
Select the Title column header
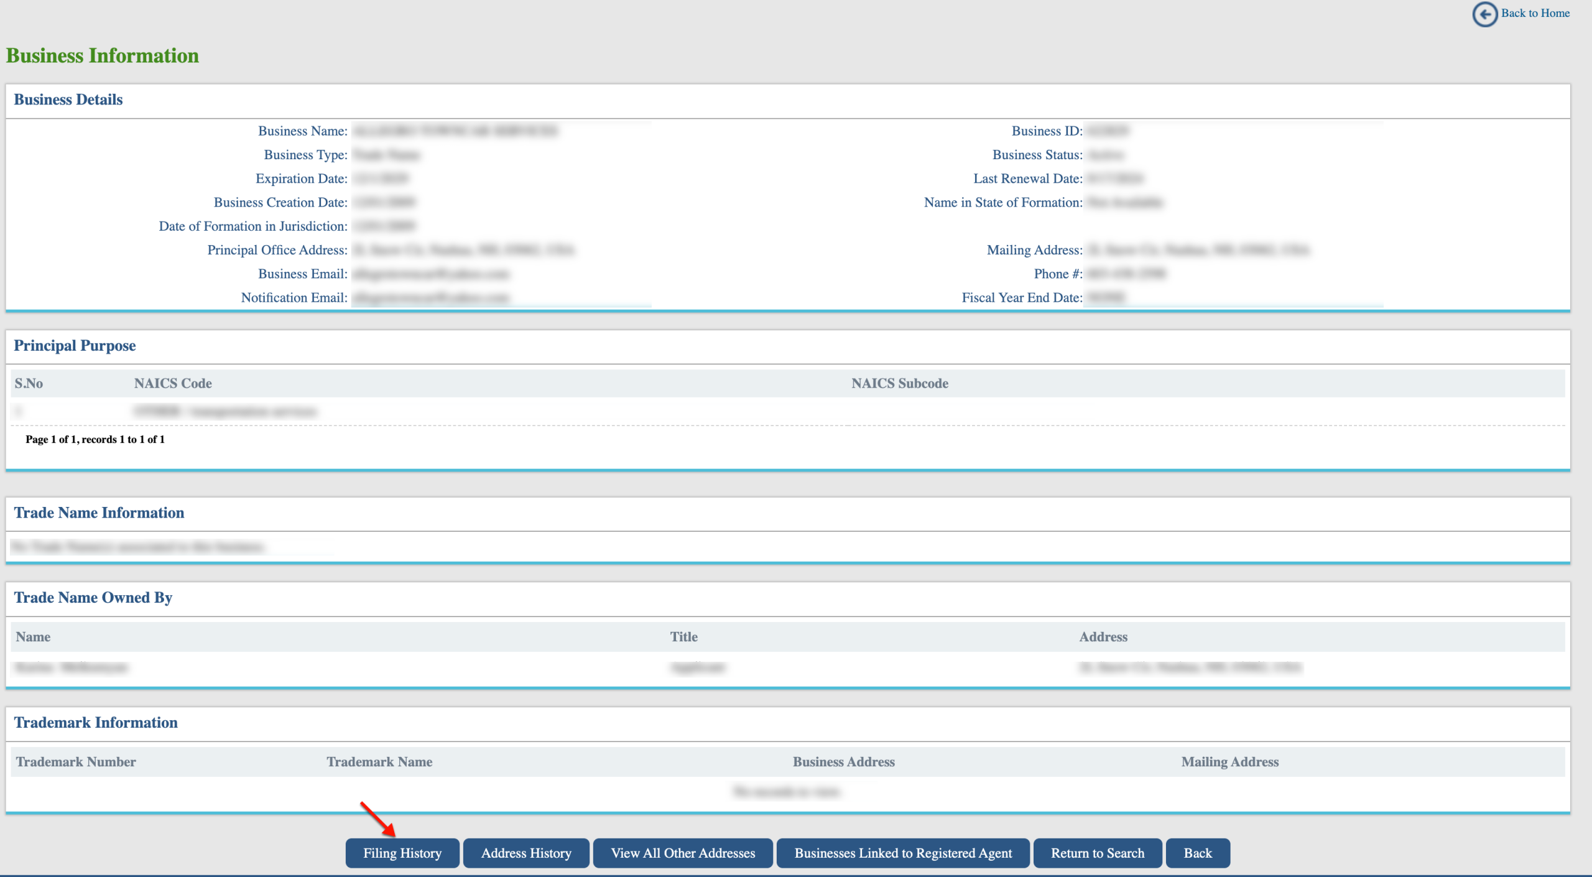683,636
